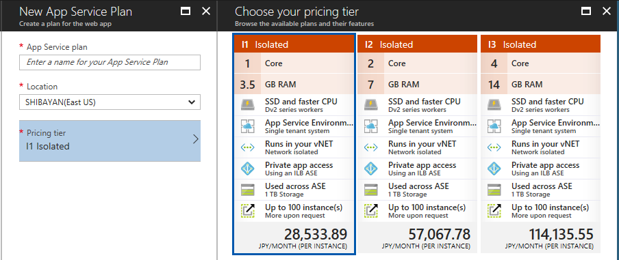Click the App Service plan name field
This screenshot has height=260, width=619.
110,62
